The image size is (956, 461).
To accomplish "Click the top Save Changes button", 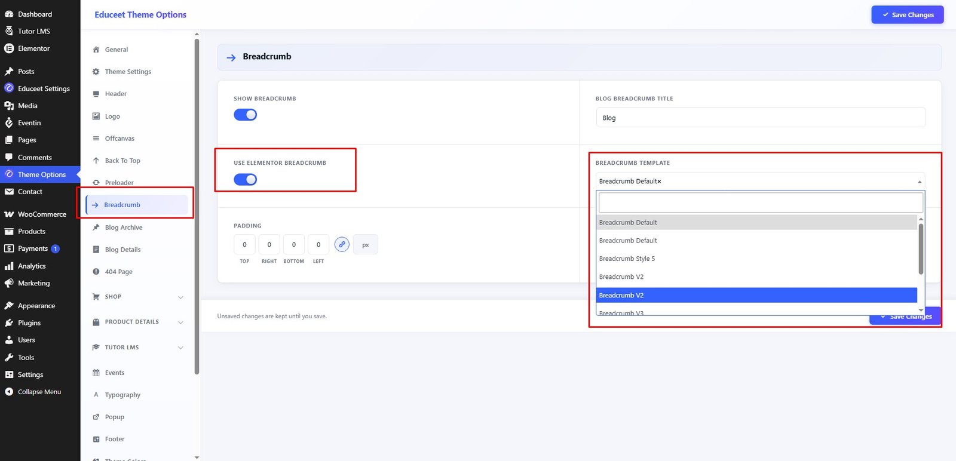I will (x=908, y=15).
